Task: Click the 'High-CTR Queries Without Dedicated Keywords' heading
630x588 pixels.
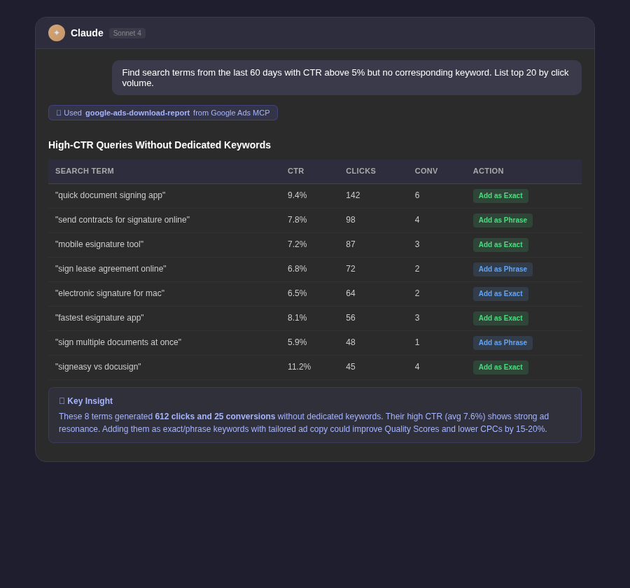Action: point(160,145)
